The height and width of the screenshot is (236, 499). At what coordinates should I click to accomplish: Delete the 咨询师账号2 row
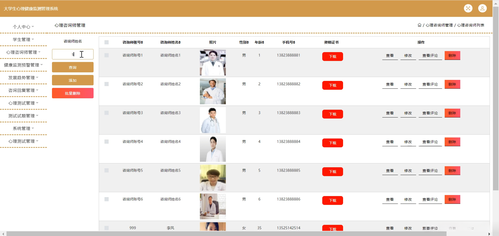(452, 84)
